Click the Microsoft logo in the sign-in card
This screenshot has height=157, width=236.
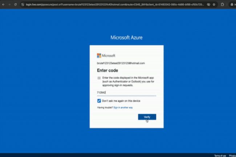pos(106,55)
